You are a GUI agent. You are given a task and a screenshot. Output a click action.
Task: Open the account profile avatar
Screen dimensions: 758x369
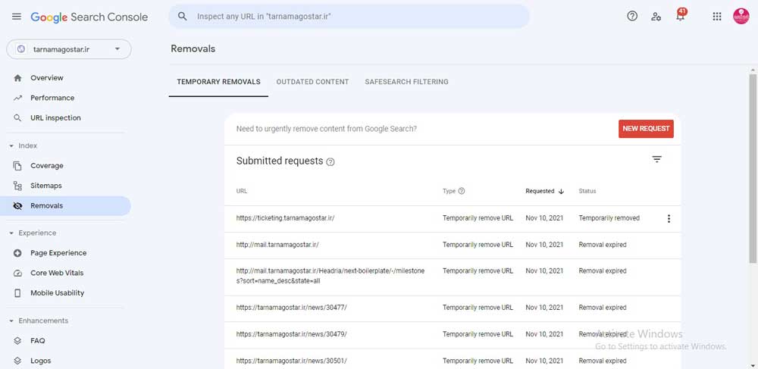tap(741, 17)
